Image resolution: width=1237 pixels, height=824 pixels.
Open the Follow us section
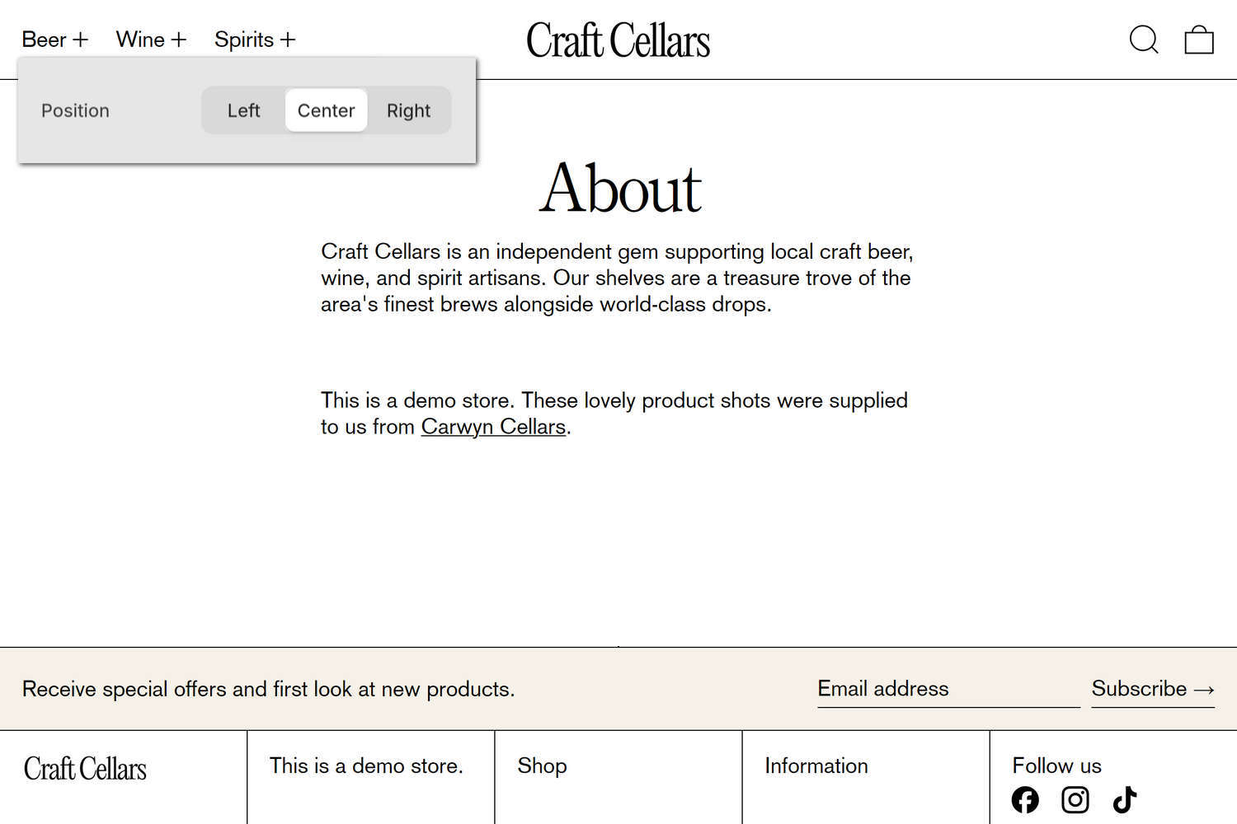click(1056, 766)
